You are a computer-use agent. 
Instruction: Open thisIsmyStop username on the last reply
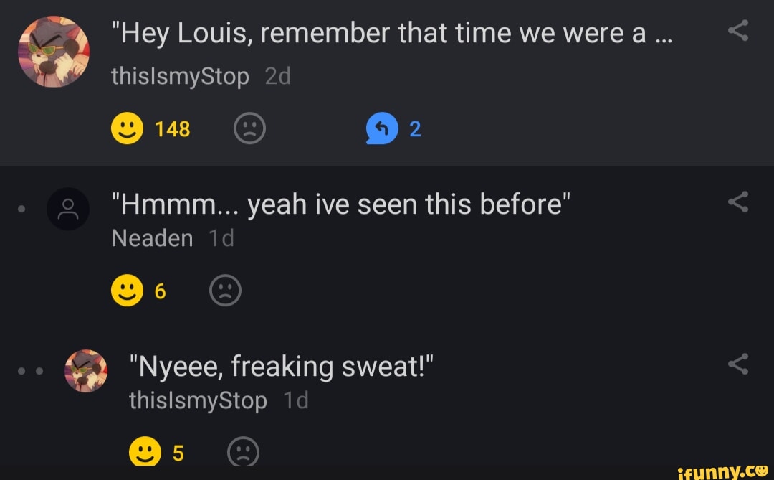tap(198, 400)
